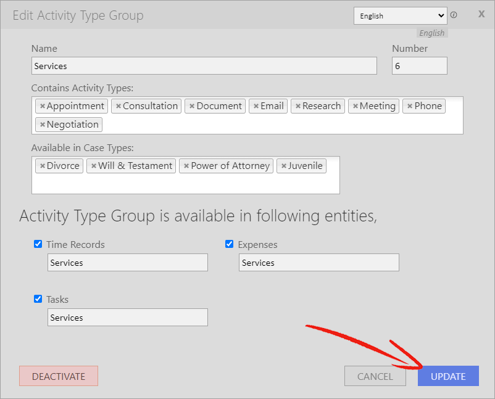Select the Negotiation tag text

[x=73, y=125]
